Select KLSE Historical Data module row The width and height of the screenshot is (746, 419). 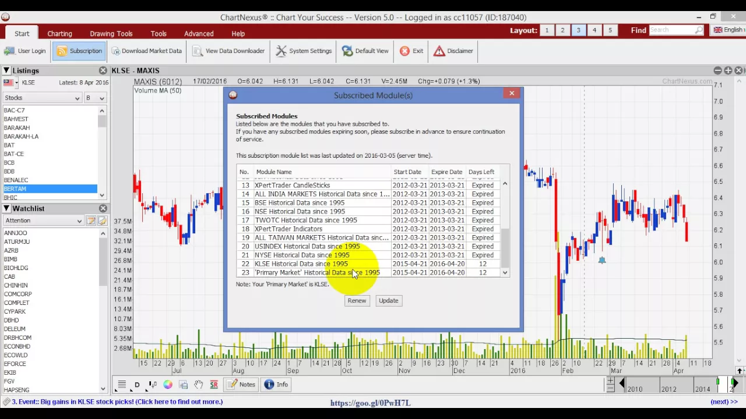click(x=368, y=264)
